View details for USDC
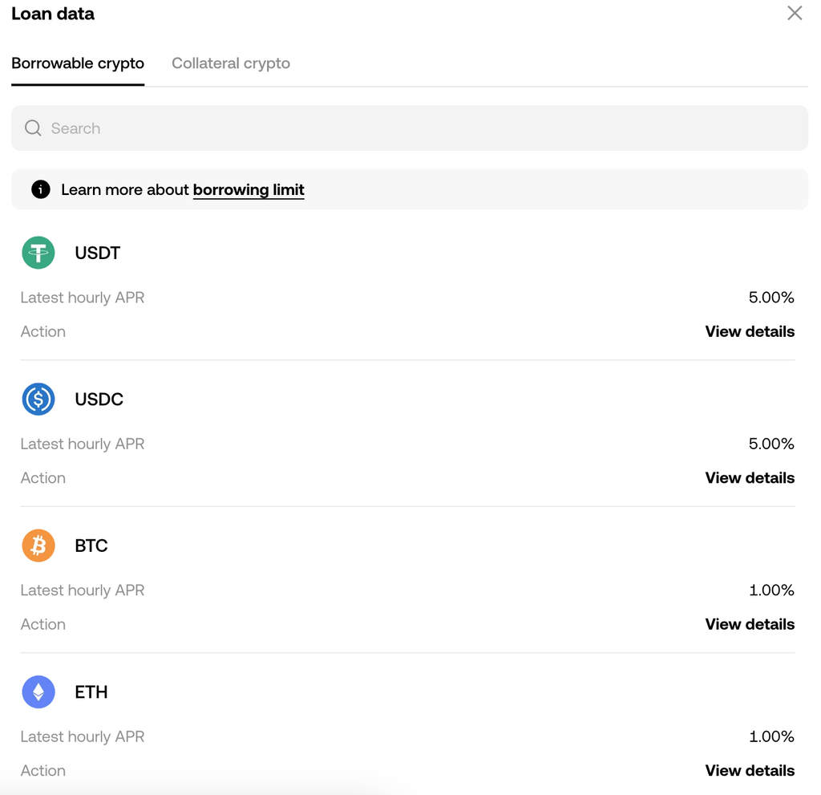 (x=750, y=477)
